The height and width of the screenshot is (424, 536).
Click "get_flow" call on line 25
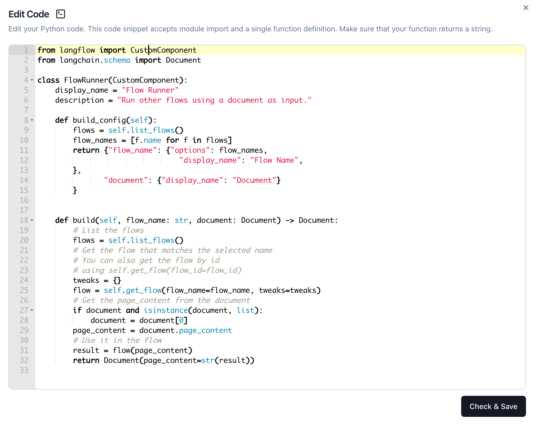pyautogui.click(x=144, y=290)
